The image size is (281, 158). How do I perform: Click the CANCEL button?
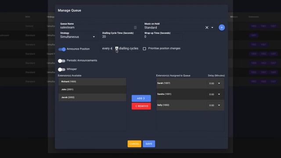[134, 144]
